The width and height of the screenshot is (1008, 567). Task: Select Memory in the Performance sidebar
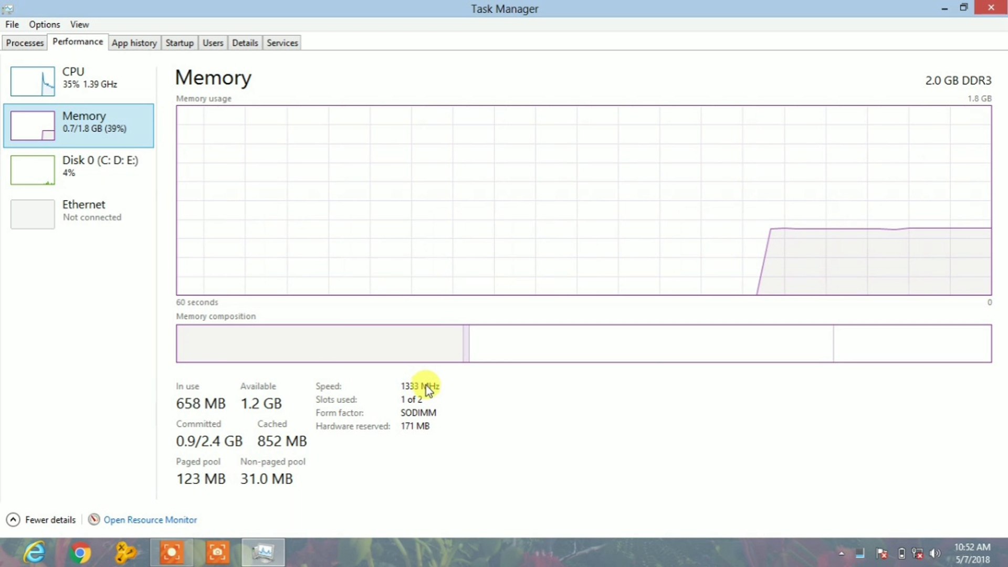(x=79, y=125)
